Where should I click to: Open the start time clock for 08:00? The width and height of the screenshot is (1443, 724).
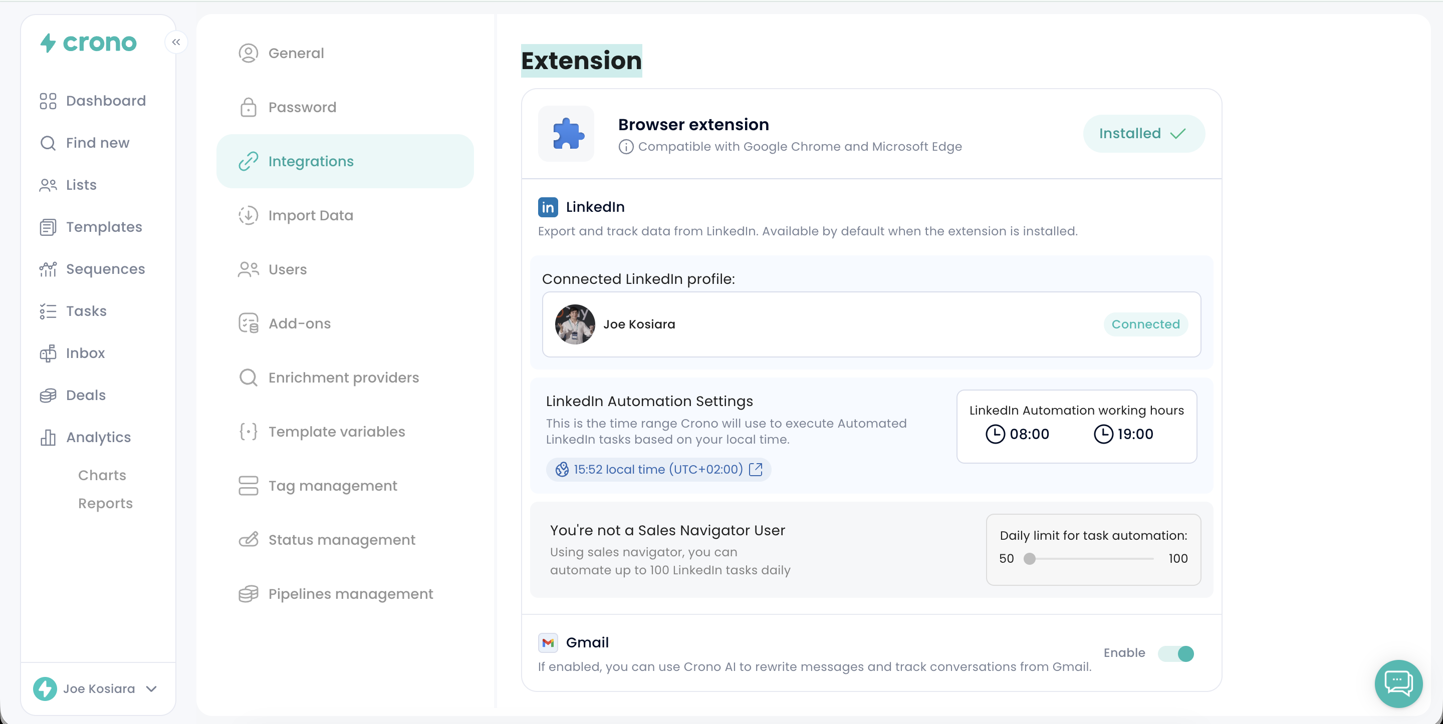click(995, 434)
